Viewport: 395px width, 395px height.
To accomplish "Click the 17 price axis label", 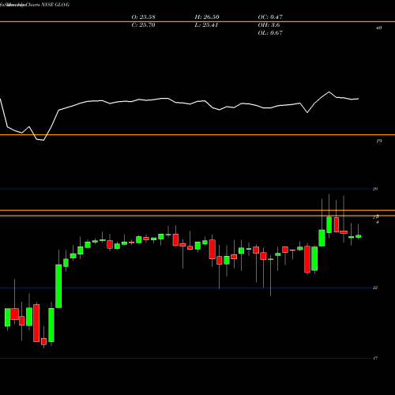I will coord(375,358).
